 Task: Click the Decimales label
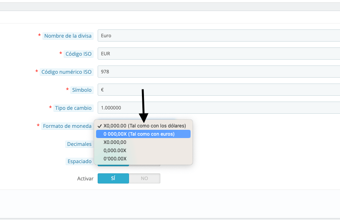tap(79, 144)
